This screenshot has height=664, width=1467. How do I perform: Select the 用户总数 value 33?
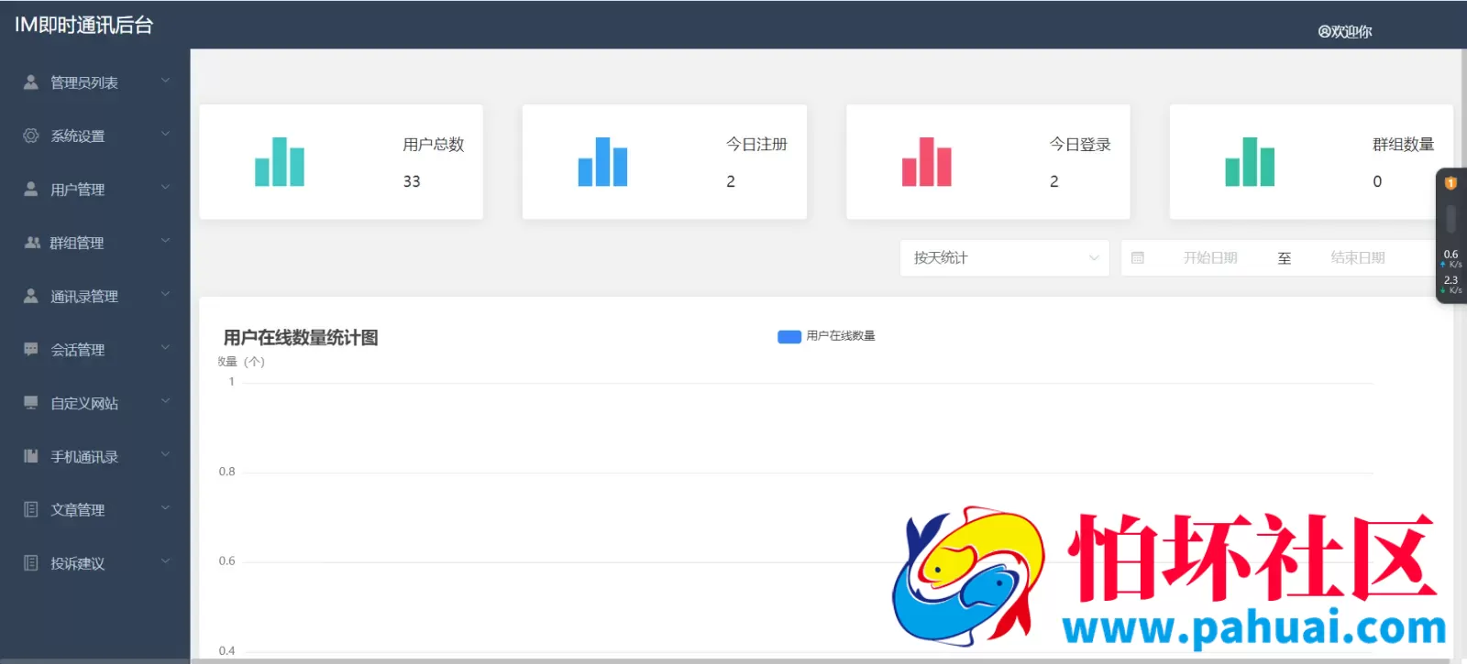coord(412,181)
